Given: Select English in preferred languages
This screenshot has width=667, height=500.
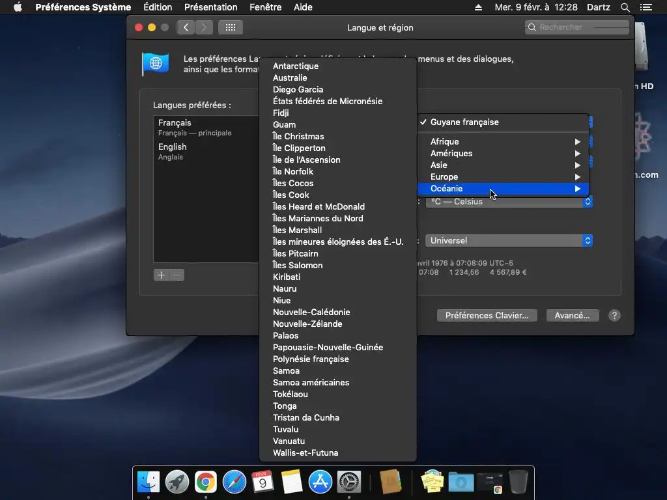Looking at the screenshot, I should point(206,151).
